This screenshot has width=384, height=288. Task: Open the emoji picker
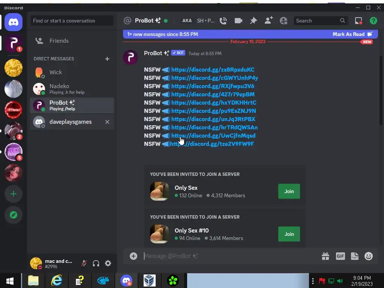[x=369, y=256]
